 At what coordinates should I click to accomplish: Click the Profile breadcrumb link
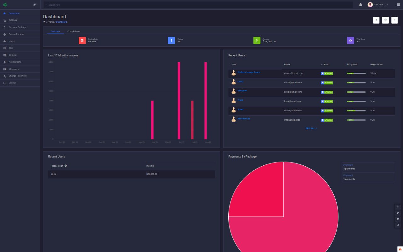point(51,22)
